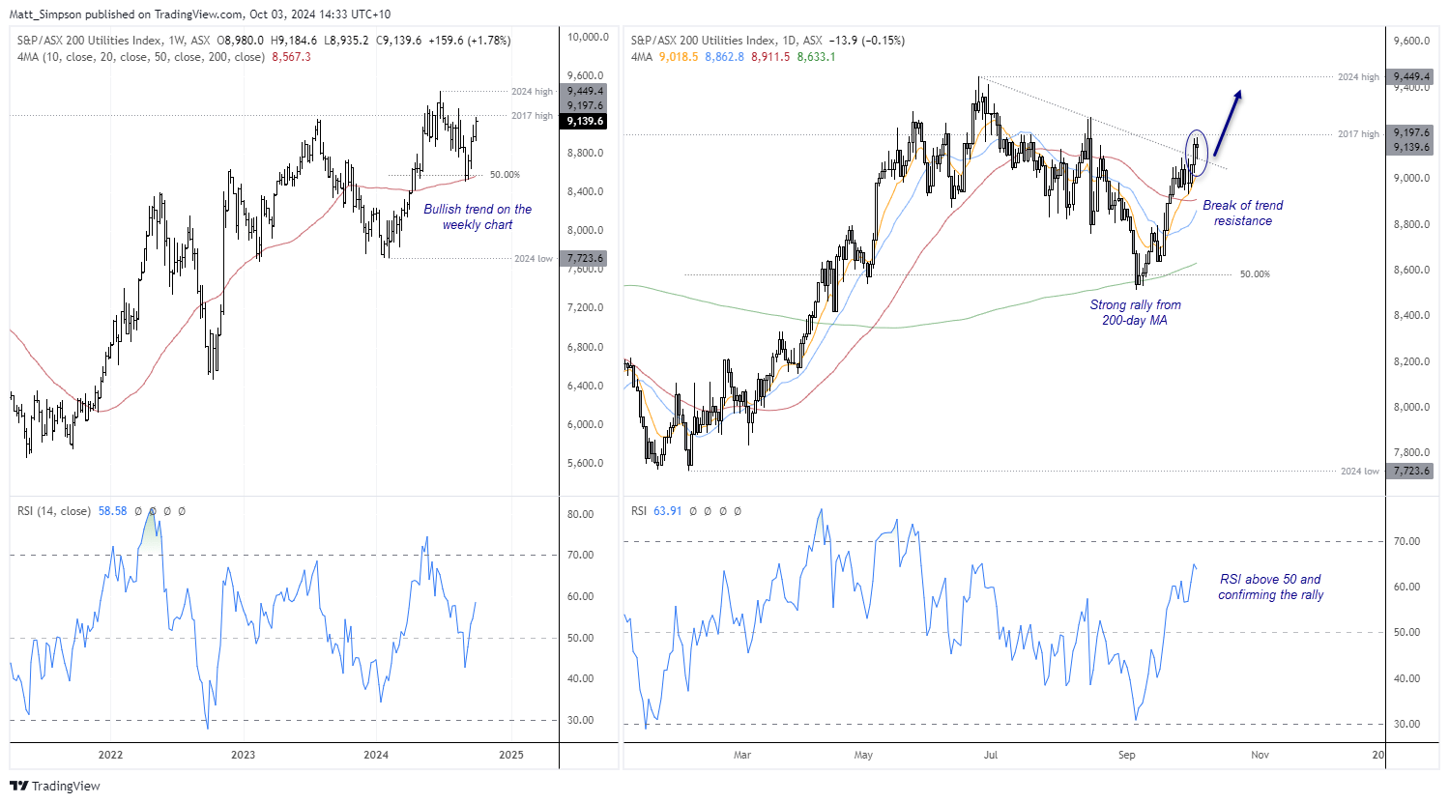Select the weekly 'S&P/ASX 200 Utilities Index, 1W' title
Screen dimensions: 1449x803
tap(114, 41)
